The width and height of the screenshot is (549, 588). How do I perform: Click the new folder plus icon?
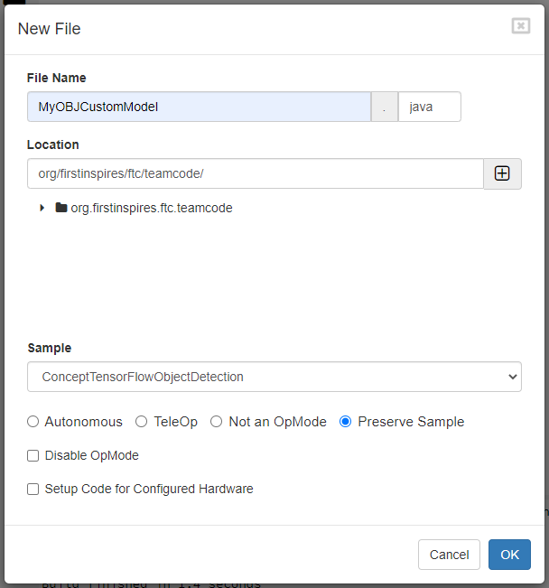pyautogui.click(x=502, y=173)
